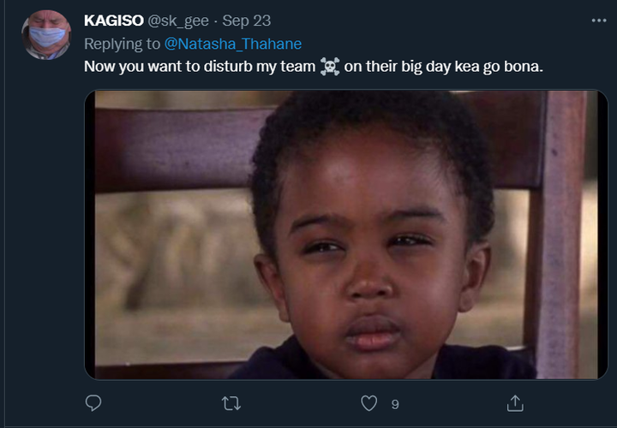Viewport: 617px width, 428px height.
Task: Retweet the post using the arrows icon
Action: [231, 404]
